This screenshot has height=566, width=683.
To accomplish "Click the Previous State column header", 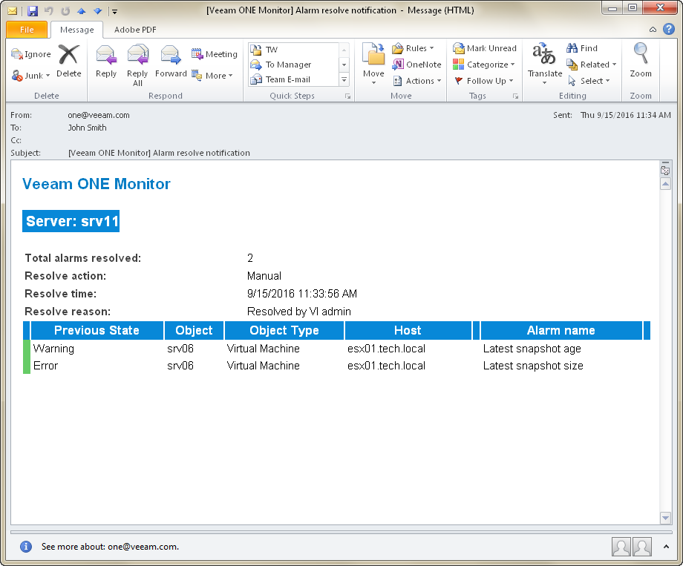I will tap(97, 330).
